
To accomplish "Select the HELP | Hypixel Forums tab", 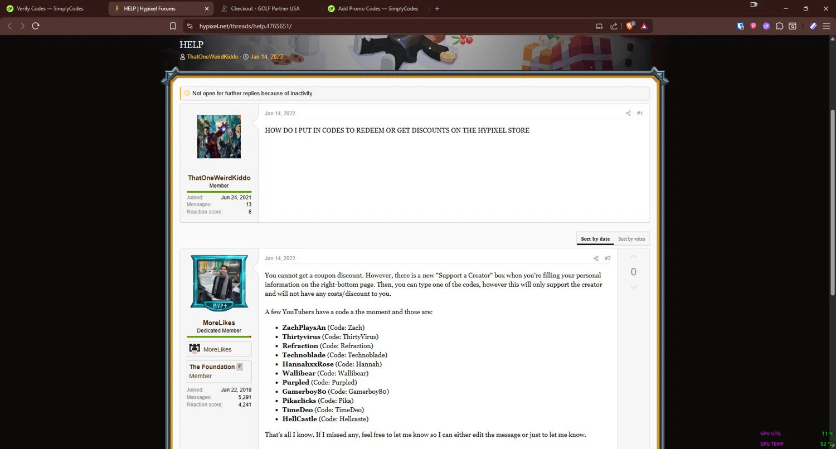I will (x=161, y=8).
